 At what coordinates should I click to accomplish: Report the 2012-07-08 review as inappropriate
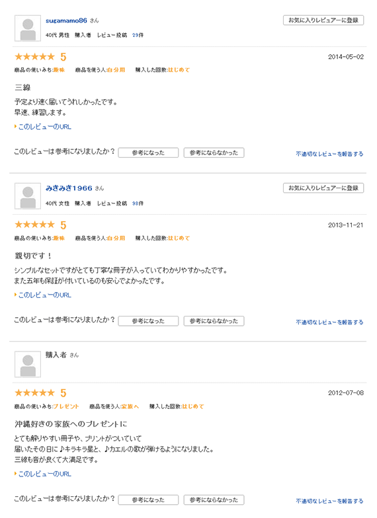329,501
